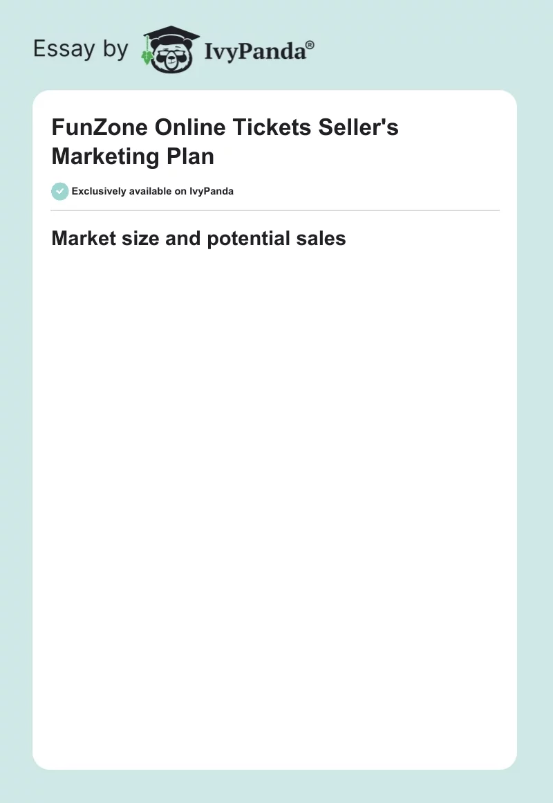The width and height of the screenshot is (553, 803).
Task: Click the "Essay by" header text
Action: (x=81, y=49)
